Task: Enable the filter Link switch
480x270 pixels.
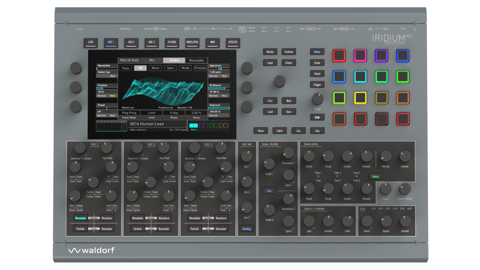Action: [269, 191]
